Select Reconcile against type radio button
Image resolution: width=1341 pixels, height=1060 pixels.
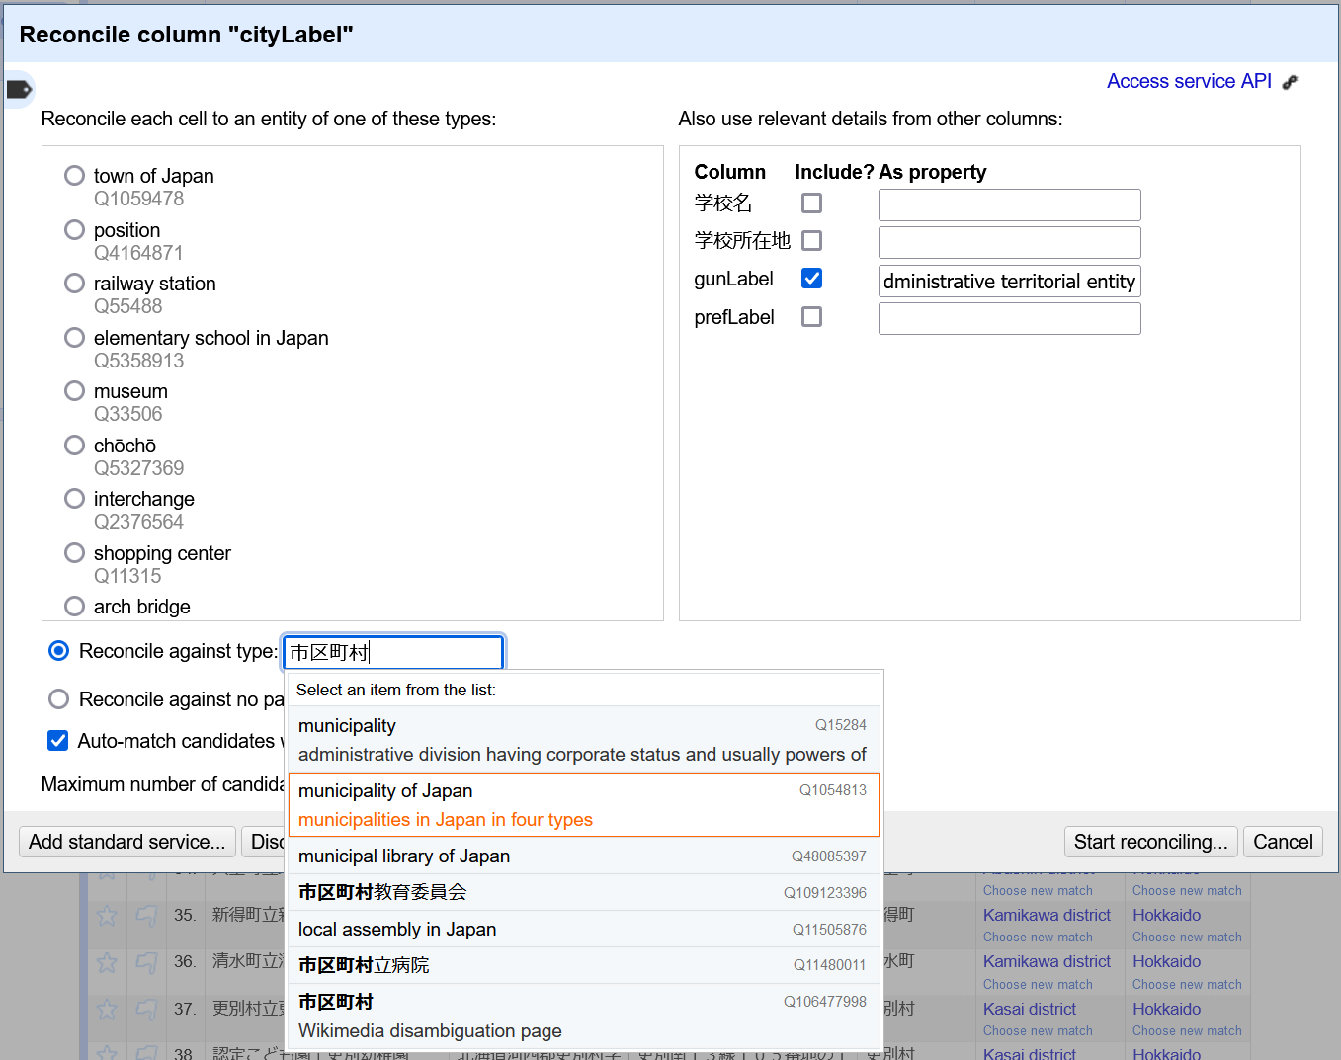(59, 651)
